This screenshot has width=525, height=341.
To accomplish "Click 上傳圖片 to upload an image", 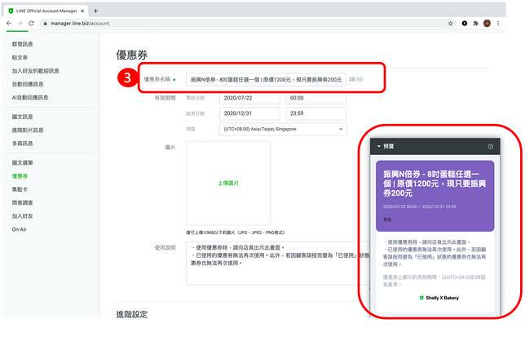I will click(x=227, y=184).
